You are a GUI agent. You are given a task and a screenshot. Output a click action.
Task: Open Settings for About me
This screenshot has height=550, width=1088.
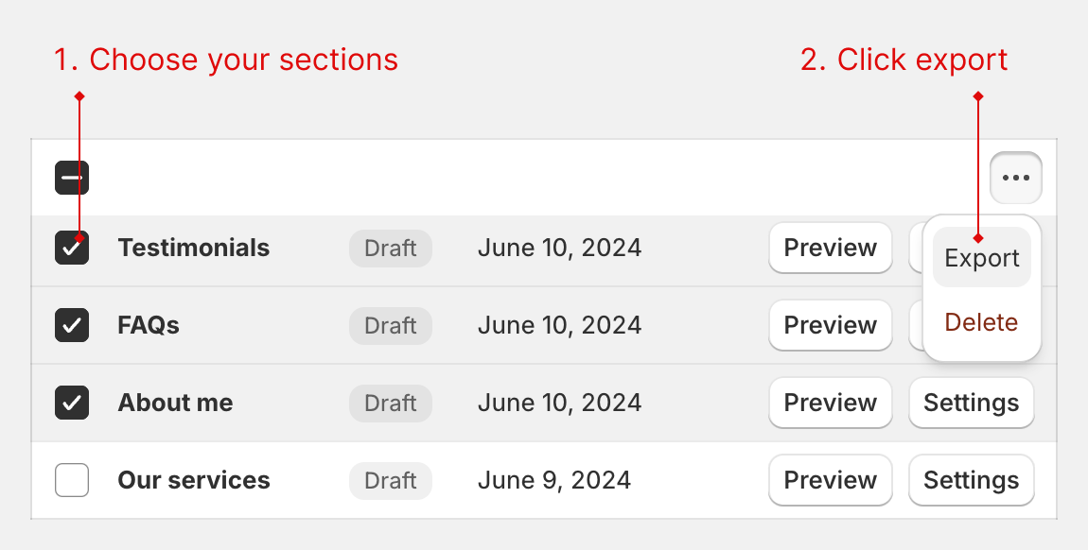[971, 403]
